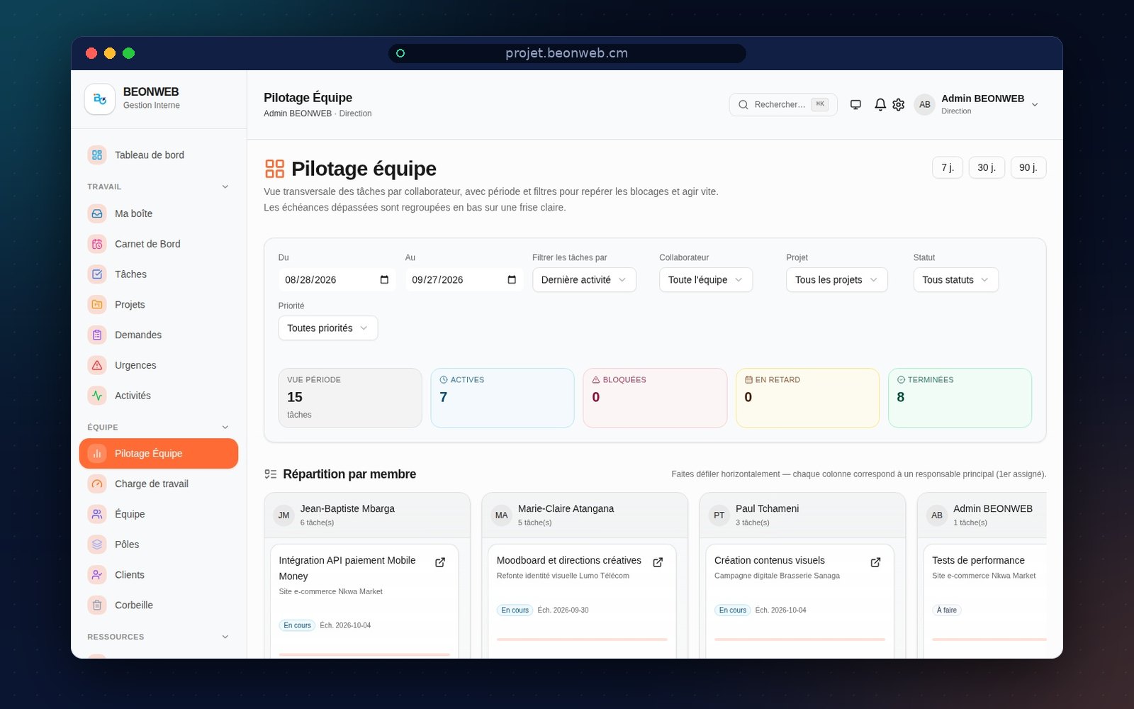1134x709 pixels.
Task: Click the Actives stat card
Action: [x=503, y=398]
